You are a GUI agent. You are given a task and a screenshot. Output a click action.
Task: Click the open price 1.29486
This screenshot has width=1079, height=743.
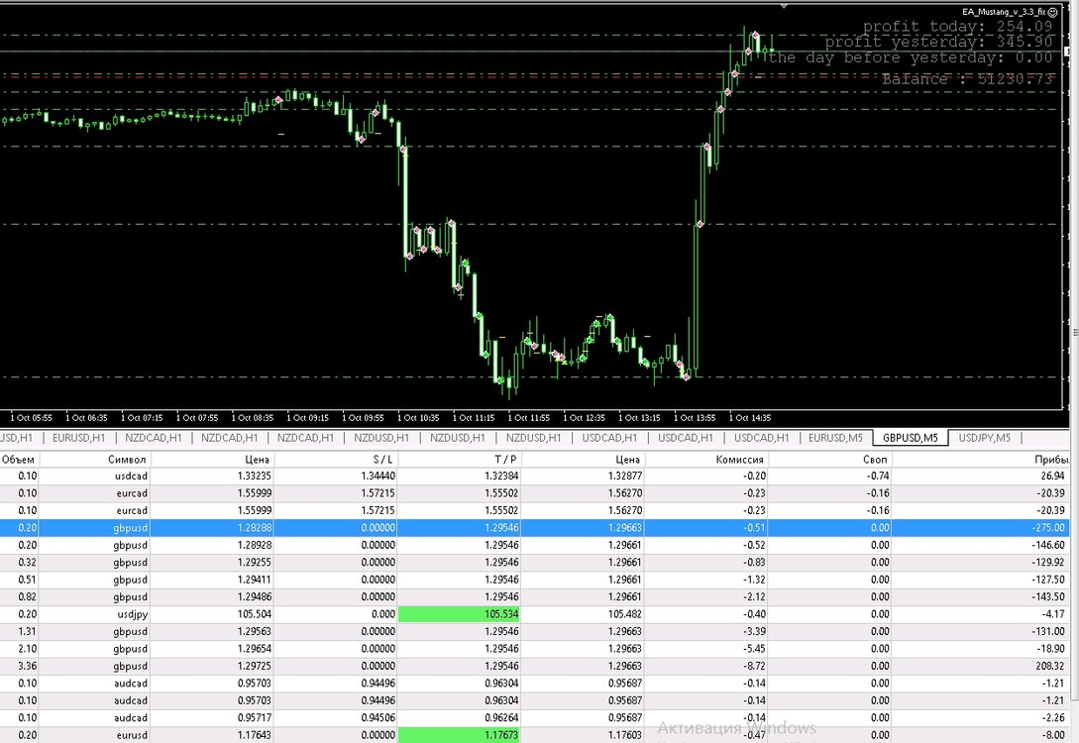[255, 597]
